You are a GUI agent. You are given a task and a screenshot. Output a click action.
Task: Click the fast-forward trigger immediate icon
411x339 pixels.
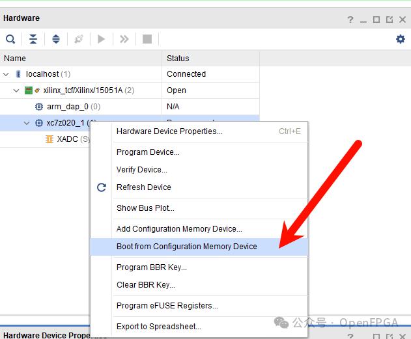coord(124,39)
